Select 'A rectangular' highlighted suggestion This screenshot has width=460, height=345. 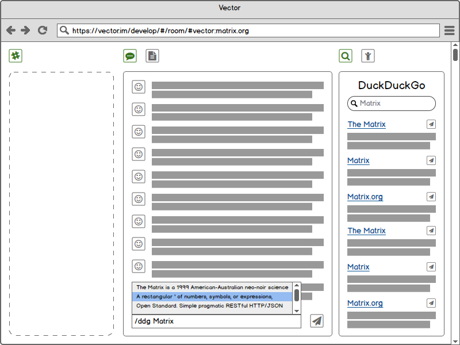click(212, 297)
